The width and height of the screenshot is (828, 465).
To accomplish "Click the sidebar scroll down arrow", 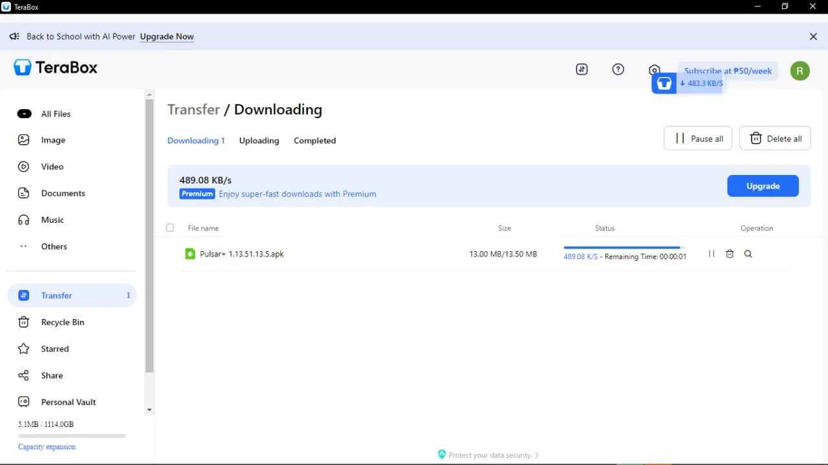I will click(x=149, y=409).
